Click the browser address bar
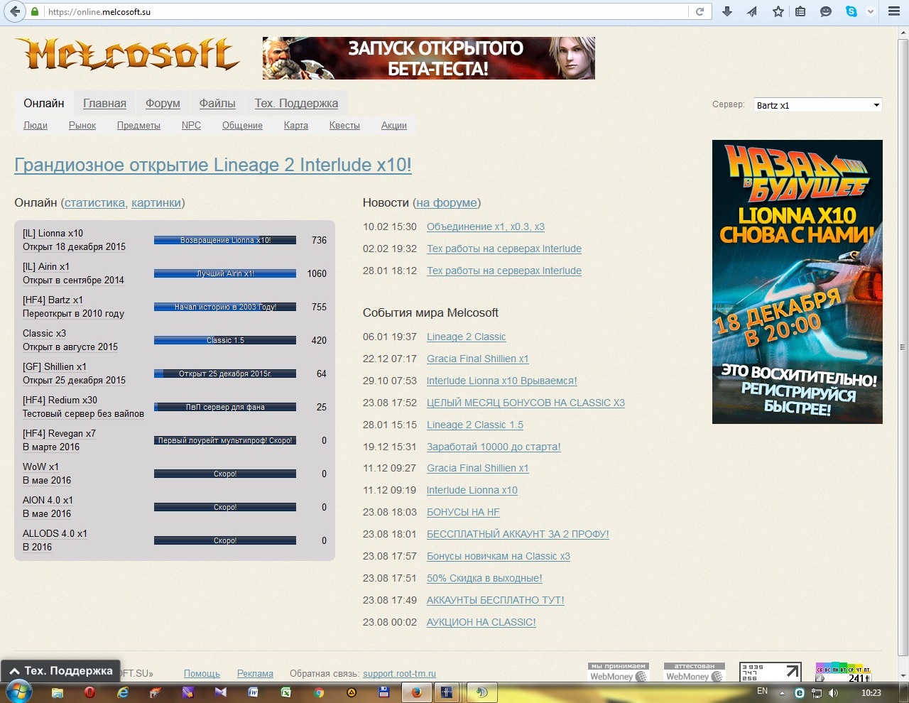The height and width of the screenshot is (703, 909). [x=366, y=12]
